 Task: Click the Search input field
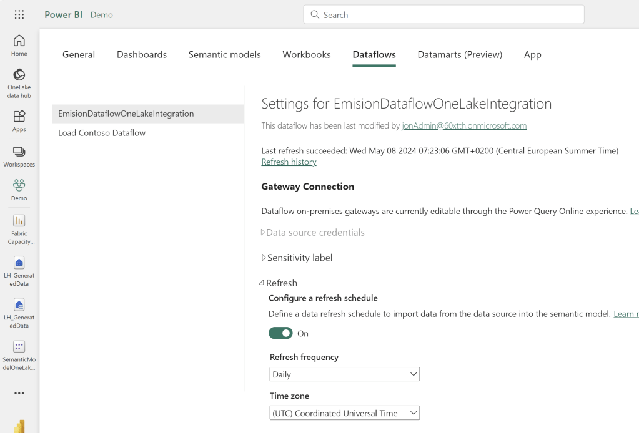[443, 14]
